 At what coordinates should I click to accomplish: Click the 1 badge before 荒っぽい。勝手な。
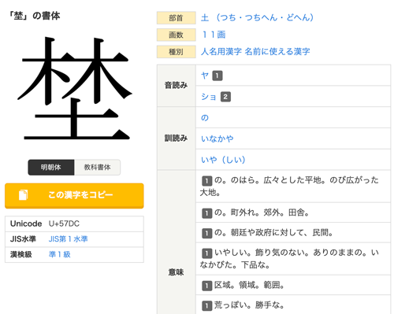(x=206, y=305)
